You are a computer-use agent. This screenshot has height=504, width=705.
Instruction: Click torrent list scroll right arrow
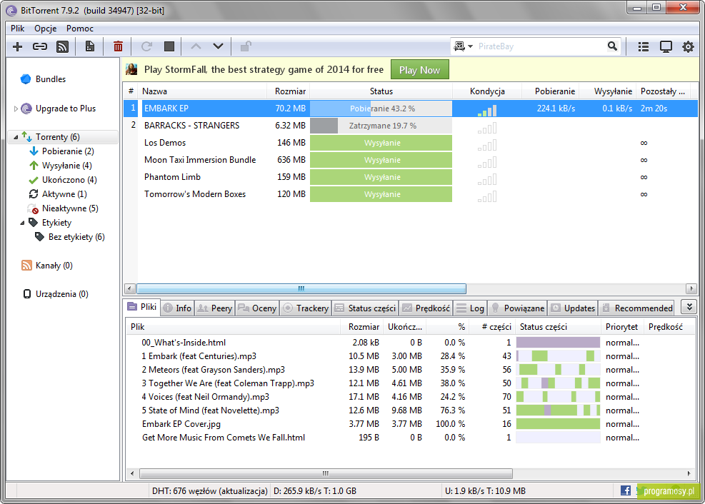[691, 288]
